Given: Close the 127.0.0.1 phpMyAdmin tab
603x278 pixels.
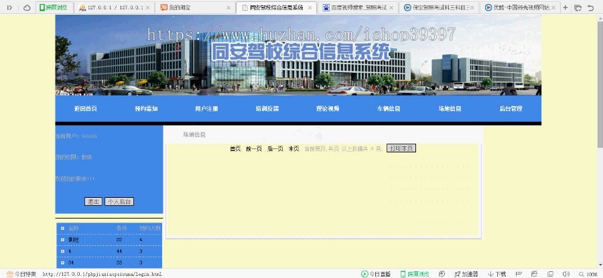Looking at the screenshot, I should pos(147,7).
